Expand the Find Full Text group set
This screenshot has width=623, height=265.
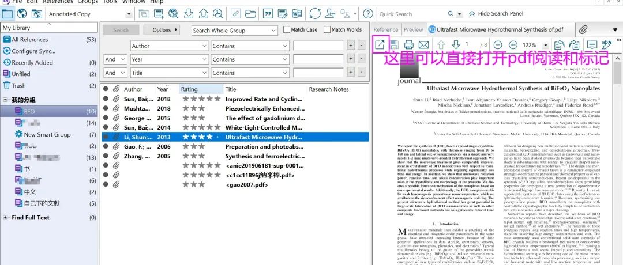(5, 217)
